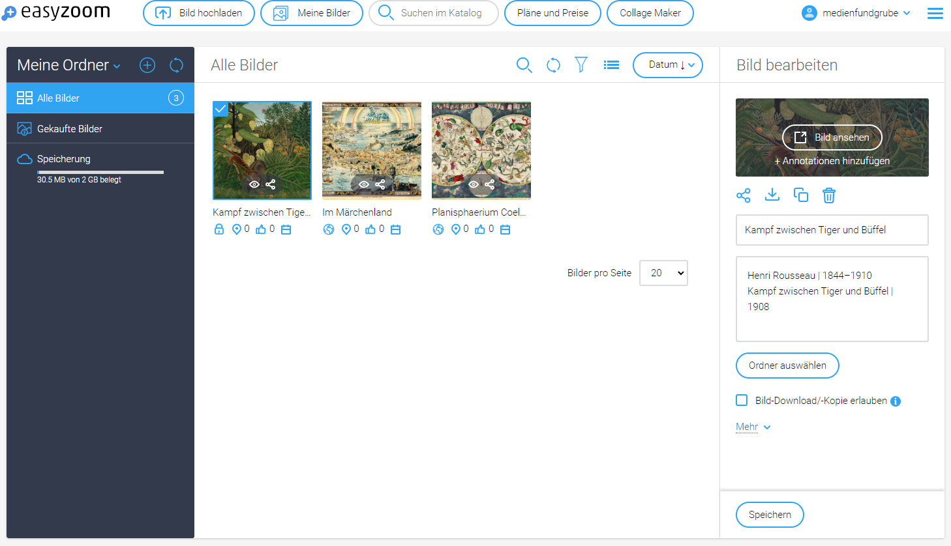Refresh the folders list in sidebar
The height and width of the screenshot is (546, 951).
click(x=176, y=65)
